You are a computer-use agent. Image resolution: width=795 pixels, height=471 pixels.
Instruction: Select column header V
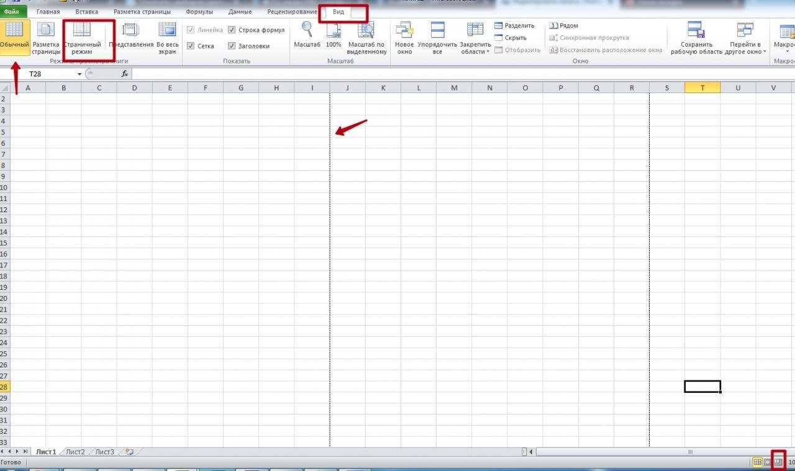(773, 87)
